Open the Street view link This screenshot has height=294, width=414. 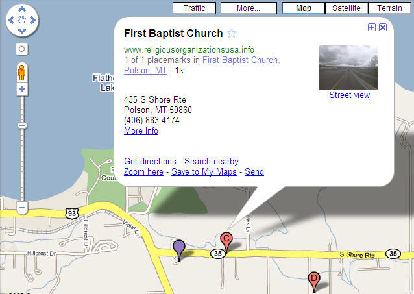pos(349,95)
